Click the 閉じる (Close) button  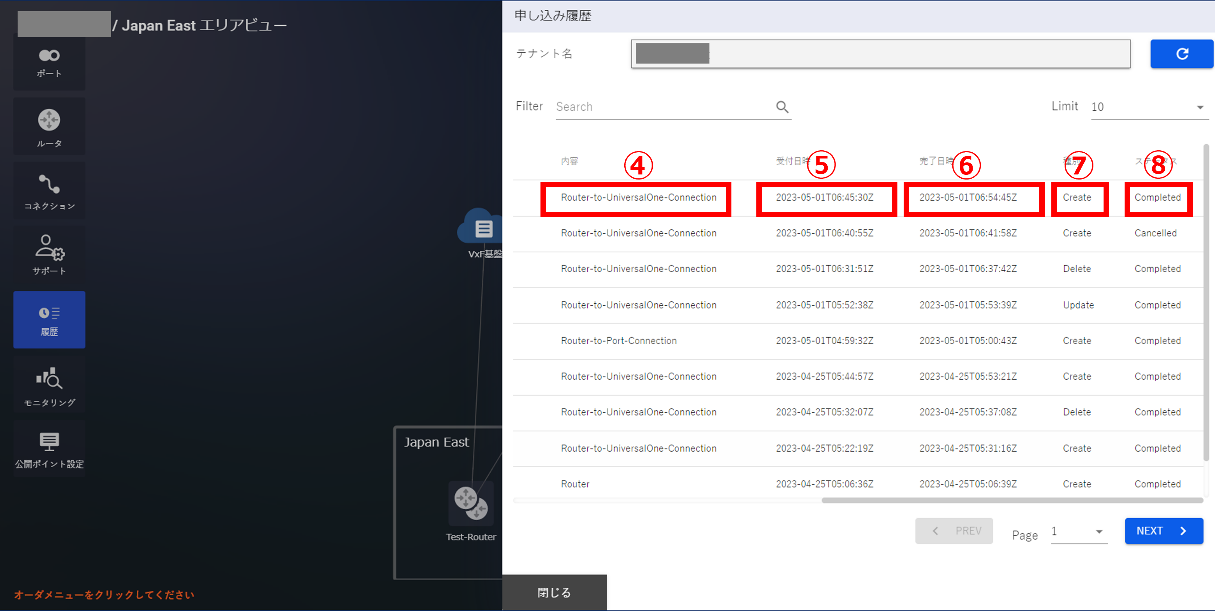(554, 592)
